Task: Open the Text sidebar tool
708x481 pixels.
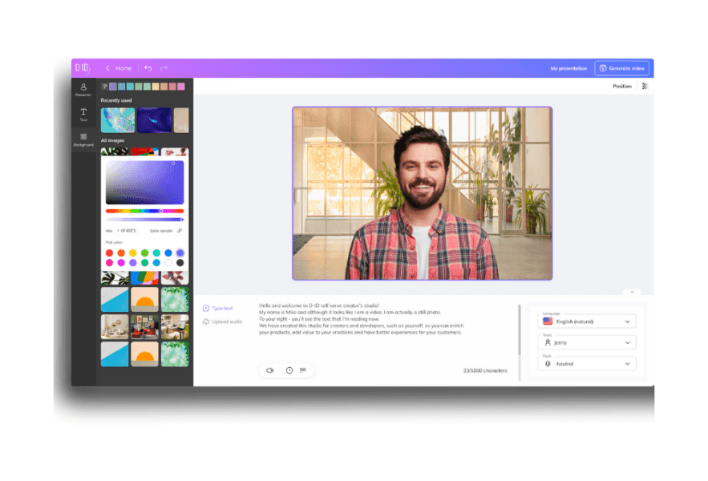Action: [83, 115]
